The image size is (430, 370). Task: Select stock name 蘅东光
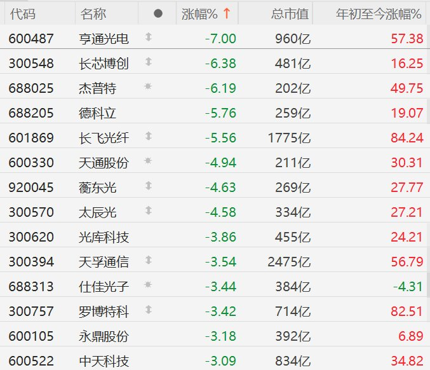(x=97, y=188)
